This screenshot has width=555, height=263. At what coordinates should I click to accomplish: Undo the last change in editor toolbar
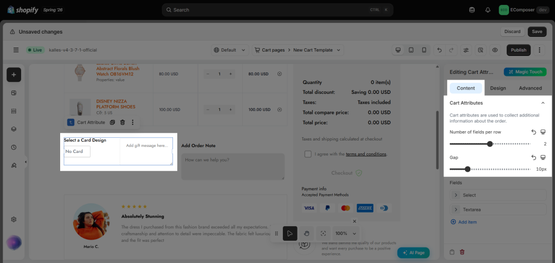pos(439,50)
